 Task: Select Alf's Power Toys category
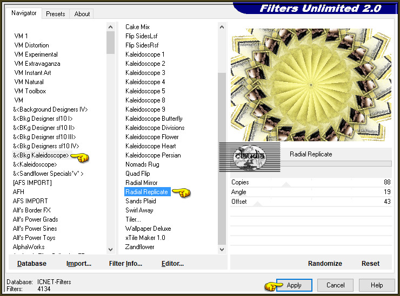click(34, 238)
